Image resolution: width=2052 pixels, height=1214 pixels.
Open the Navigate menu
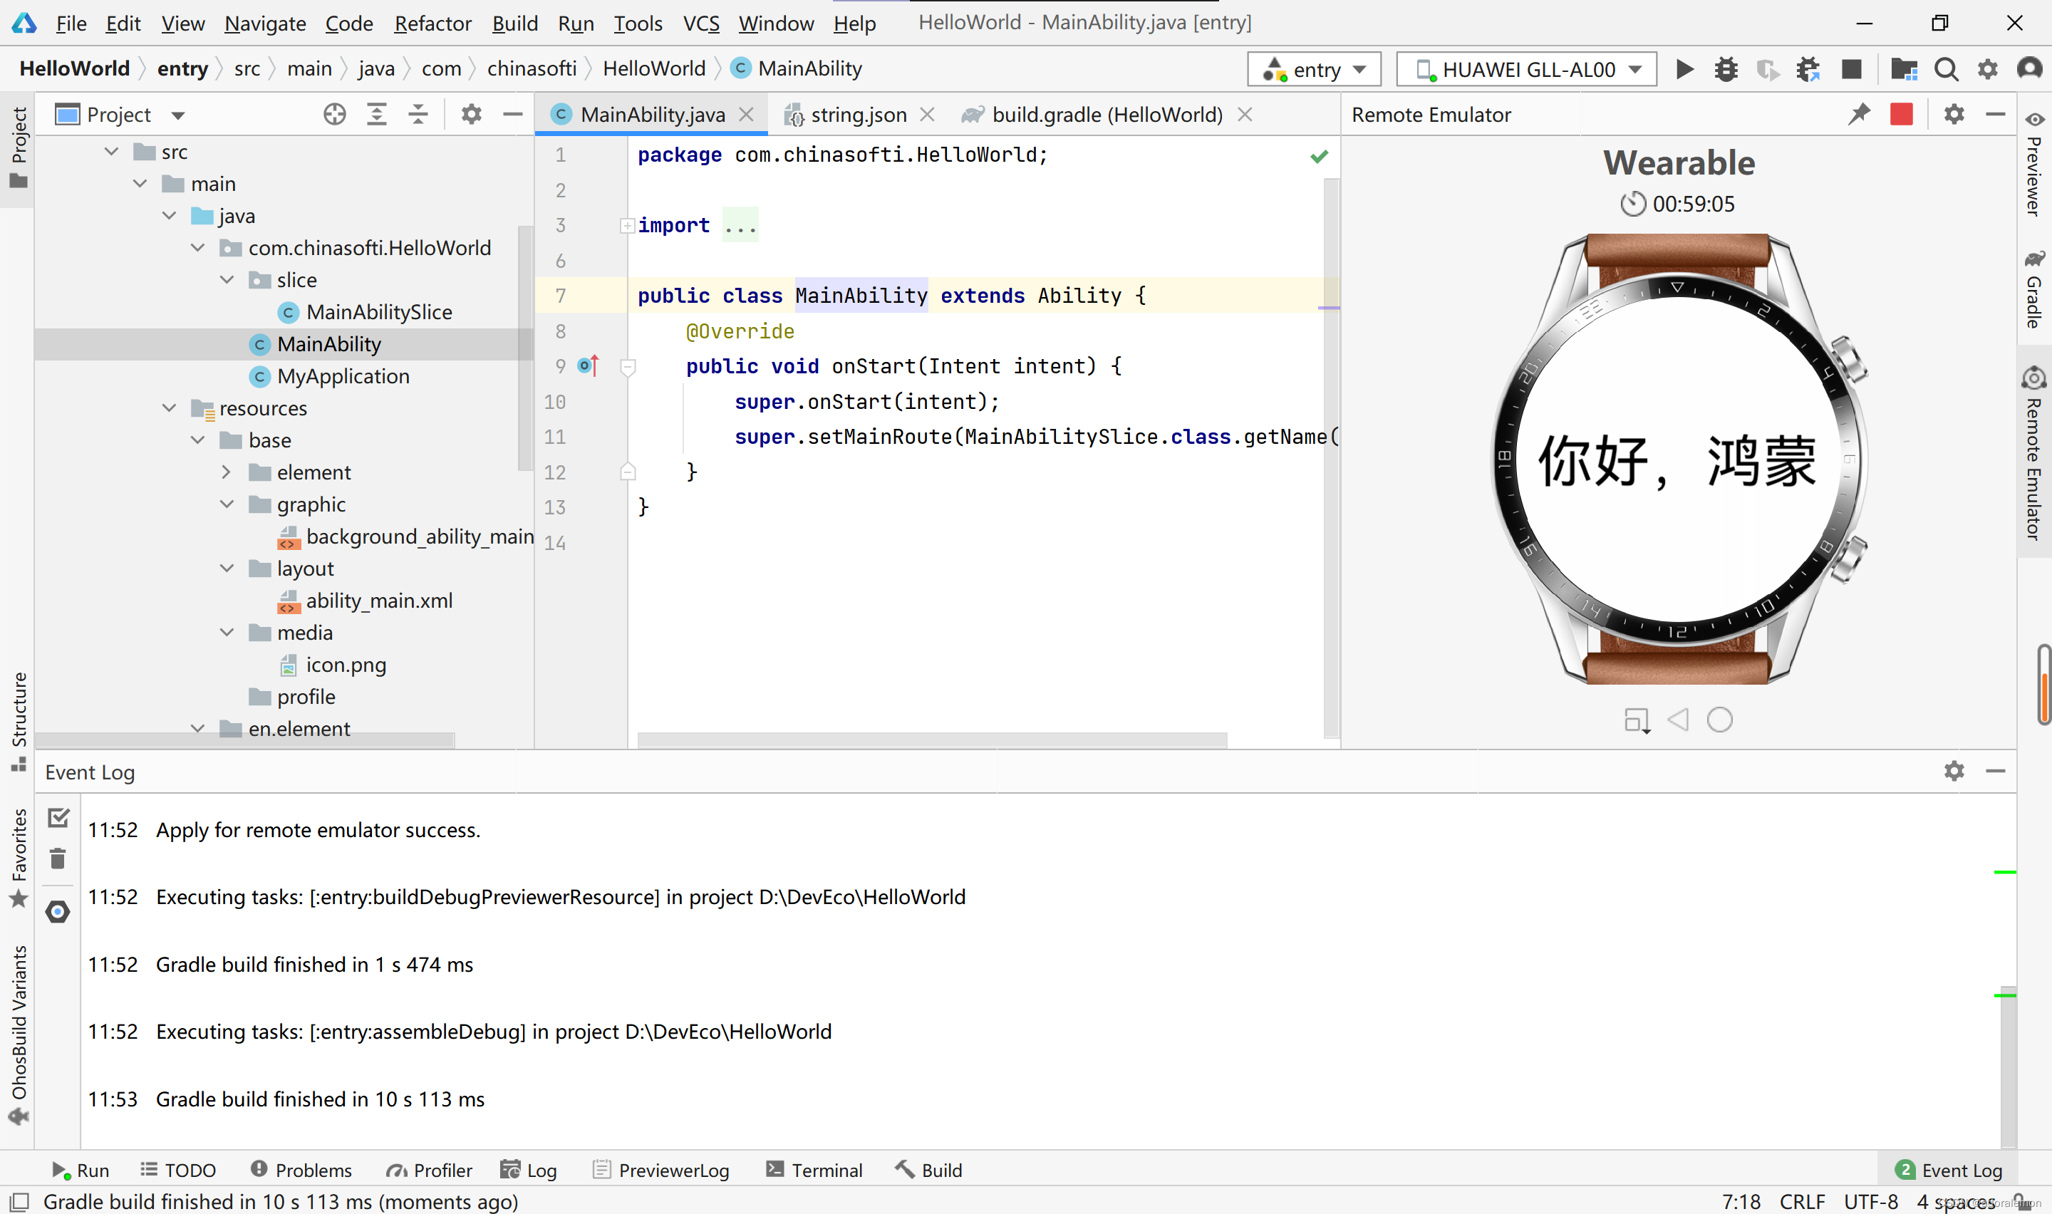click(265, 24)
